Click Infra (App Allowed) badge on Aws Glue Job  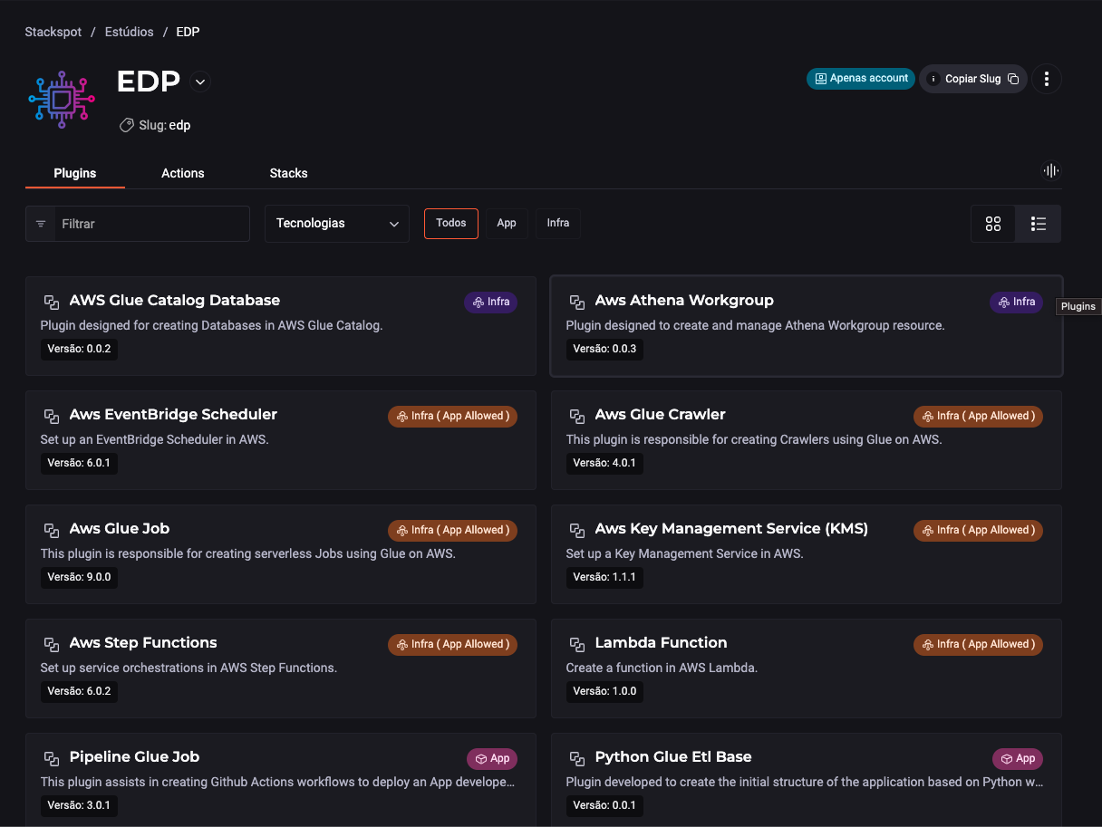click(452, 530)
